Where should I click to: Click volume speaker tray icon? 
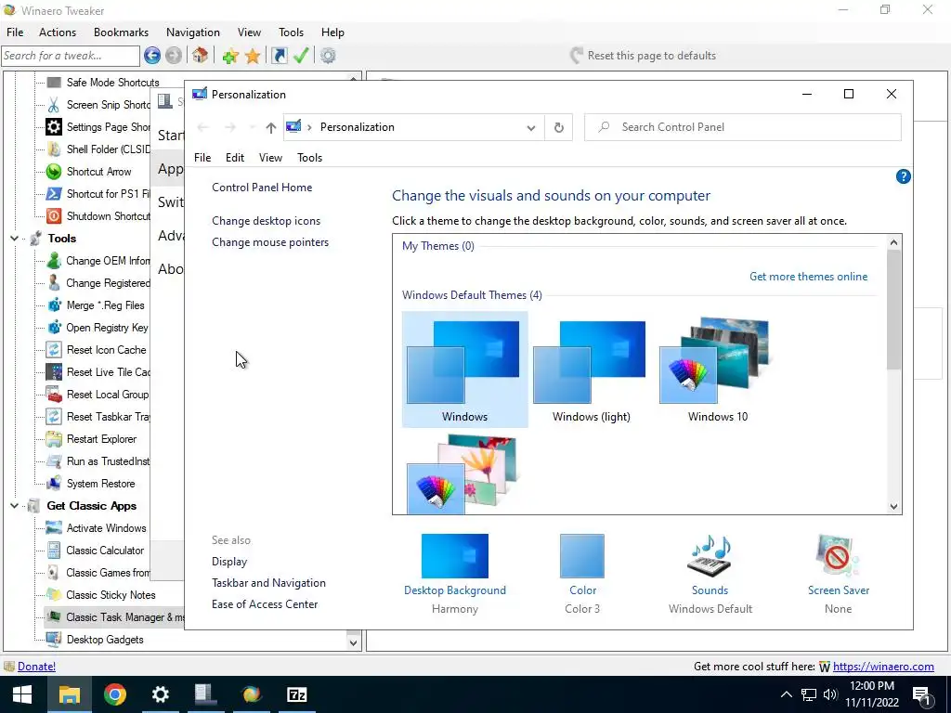[830, 694]
